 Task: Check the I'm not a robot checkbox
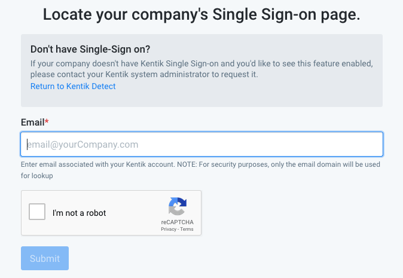pos(37,212)
